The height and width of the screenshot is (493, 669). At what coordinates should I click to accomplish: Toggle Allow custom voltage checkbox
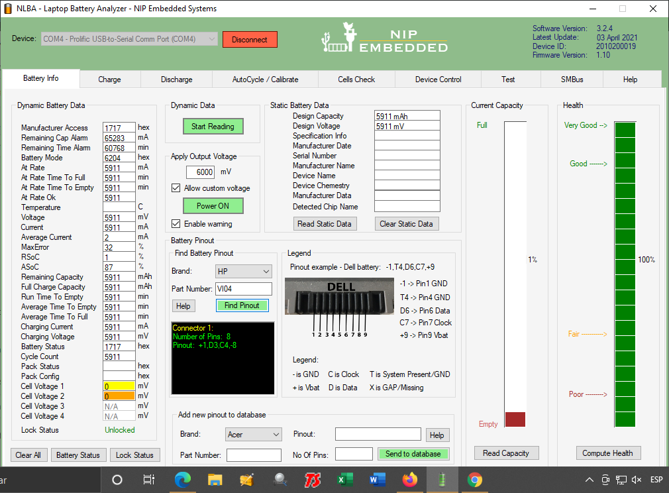[x=176, y=188]
